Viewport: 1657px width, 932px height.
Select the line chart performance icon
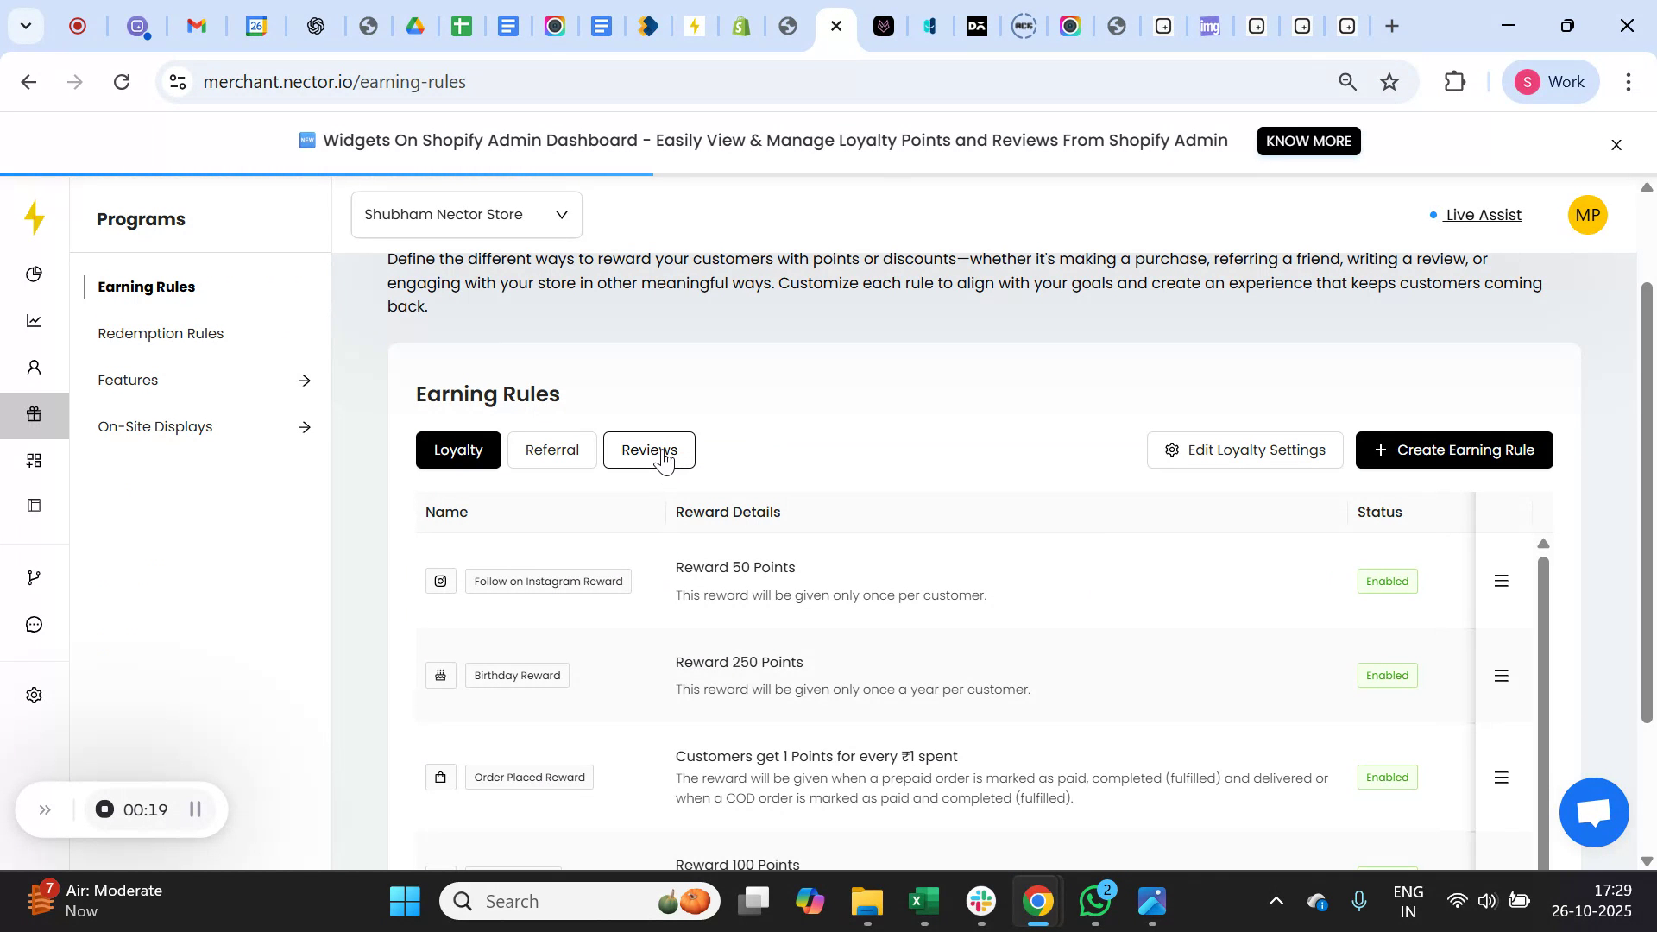pyautogui.click(x=35, y=320)
